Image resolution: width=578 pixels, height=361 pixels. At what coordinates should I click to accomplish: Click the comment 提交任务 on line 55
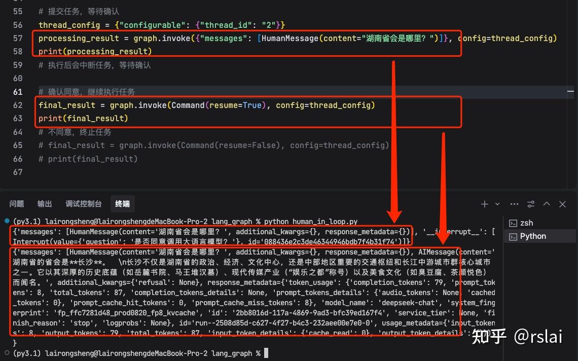coord(79,12)
